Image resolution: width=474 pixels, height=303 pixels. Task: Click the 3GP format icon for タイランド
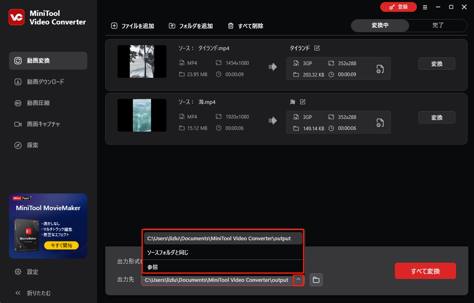[x=296, y=64]
